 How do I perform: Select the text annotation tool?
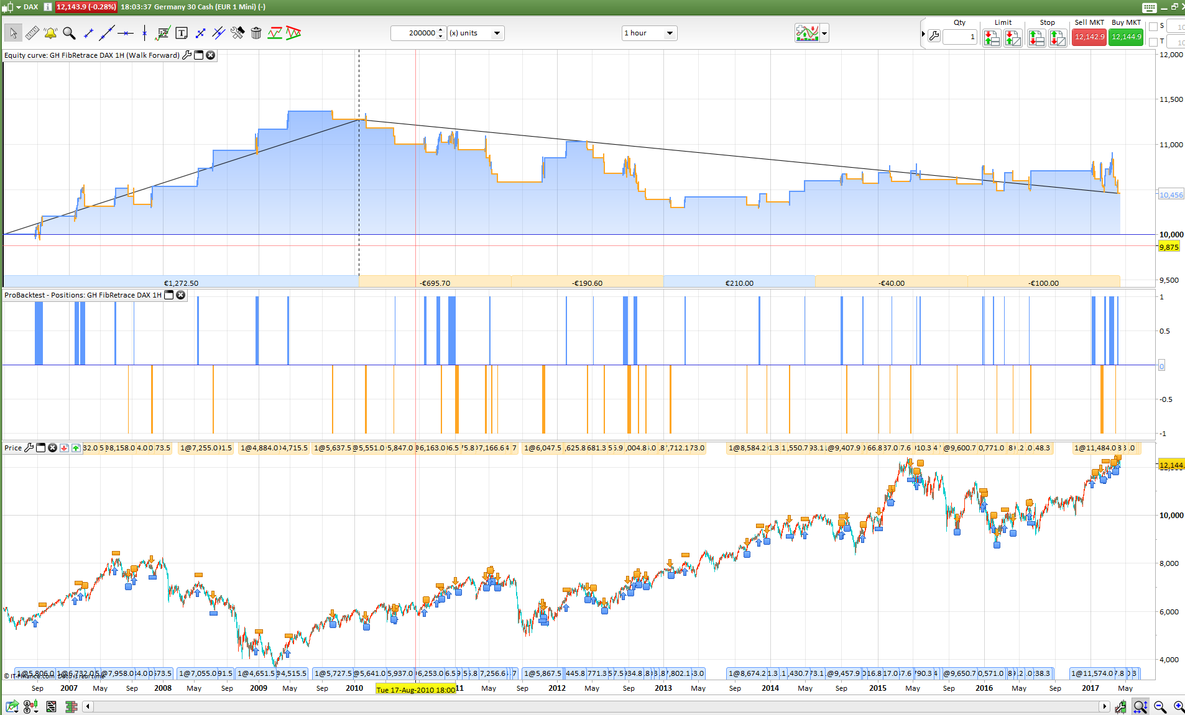coord(182,33)
